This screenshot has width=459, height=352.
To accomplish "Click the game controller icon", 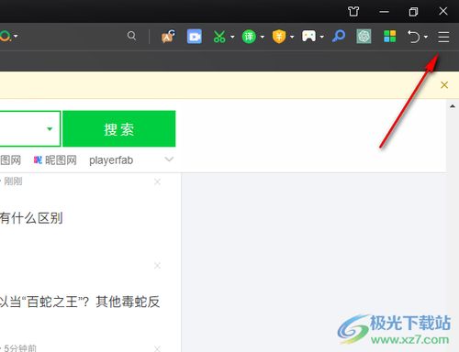I will click(308, 36).
